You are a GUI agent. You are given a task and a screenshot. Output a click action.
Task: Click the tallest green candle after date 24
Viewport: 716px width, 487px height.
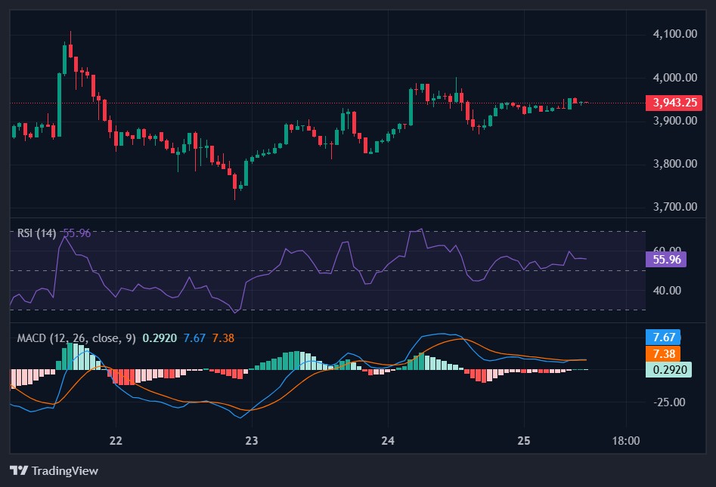pyautogui.click(x=411, y=106)
